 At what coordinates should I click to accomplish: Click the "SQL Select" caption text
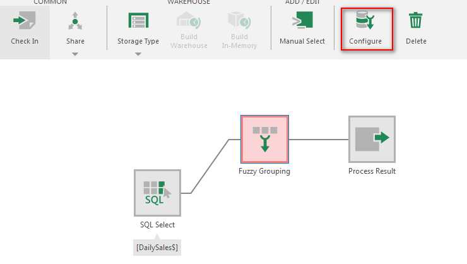[x=157, y=225]
